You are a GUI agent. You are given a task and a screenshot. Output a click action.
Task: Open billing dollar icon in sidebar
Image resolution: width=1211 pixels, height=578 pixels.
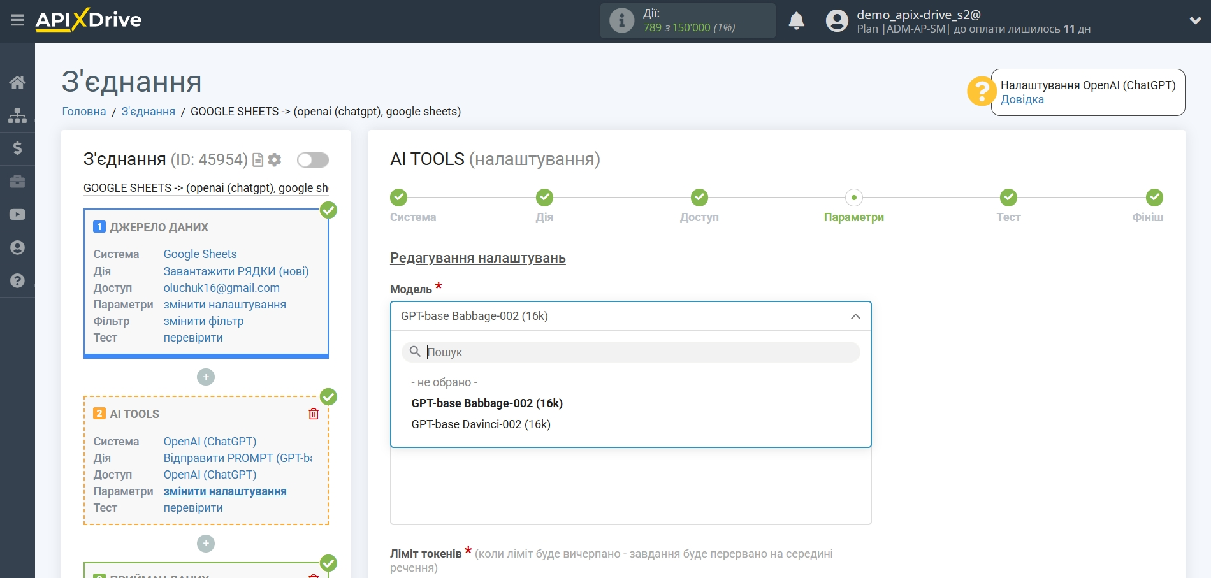[17, 148]
